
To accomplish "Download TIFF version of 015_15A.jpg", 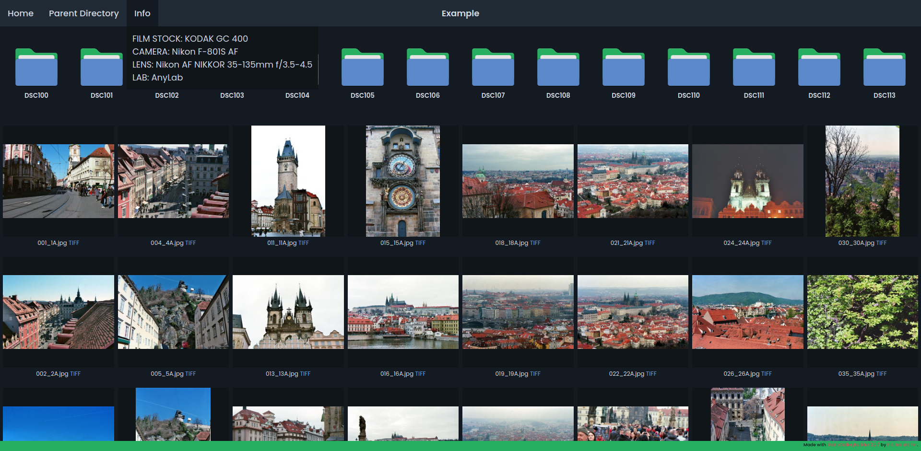I will [420, 243].
